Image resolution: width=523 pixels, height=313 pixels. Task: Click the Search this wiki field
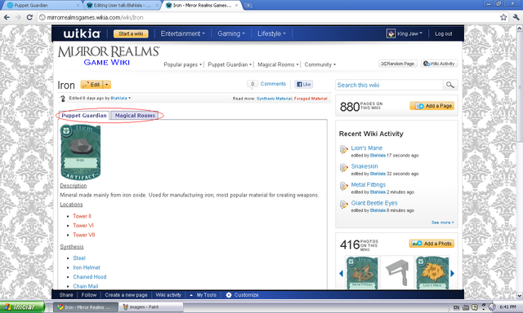click(390, 85)
